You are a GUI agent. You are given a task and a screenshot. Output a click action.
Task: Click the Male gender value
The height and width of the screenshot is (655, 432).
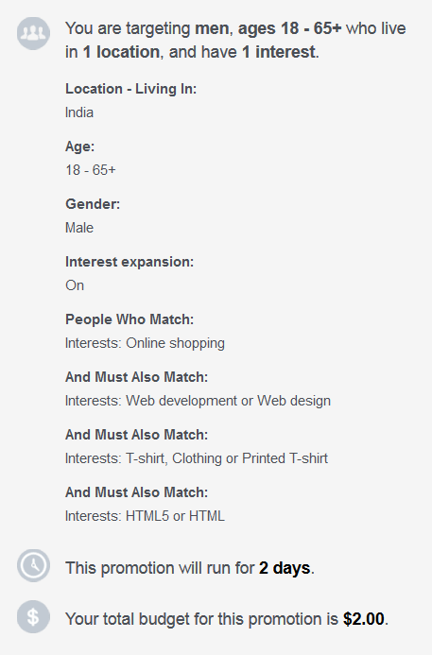[79, 228]
